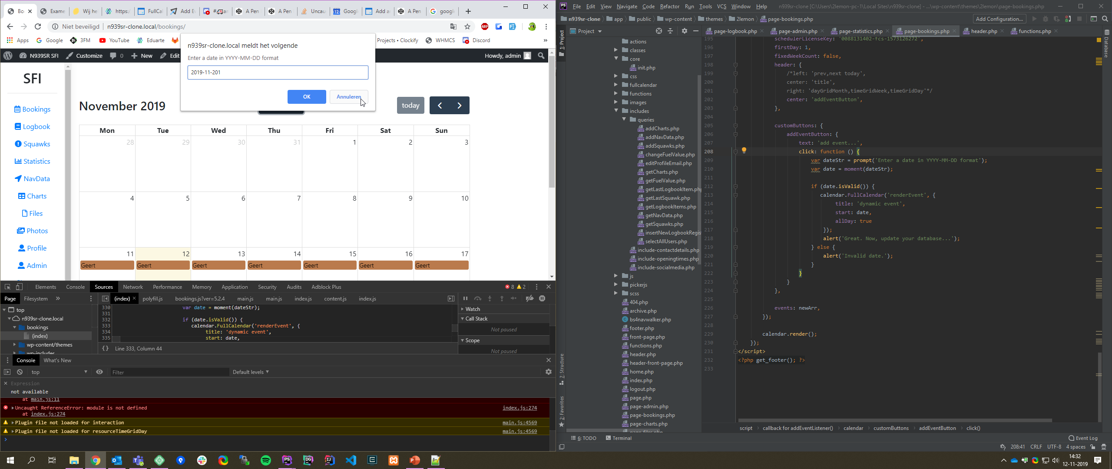The height and width of the screenshot is (469, 1112).
Task: Click the lightbulb intention icon at line 208
Action: 744,151
